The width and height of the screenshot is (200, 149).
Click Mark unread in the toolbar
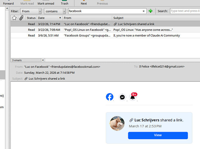coord(46,3)
